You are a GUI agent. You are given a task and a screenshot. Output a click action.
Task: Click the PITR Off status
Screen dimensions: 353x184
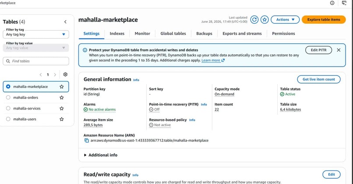tap(155, 110)
